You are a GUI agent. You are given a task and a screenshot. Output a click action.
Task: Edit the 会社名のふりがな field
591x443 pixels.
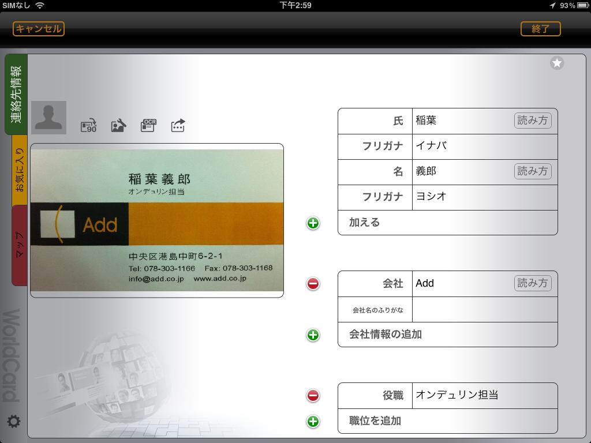tap(484, 310)
